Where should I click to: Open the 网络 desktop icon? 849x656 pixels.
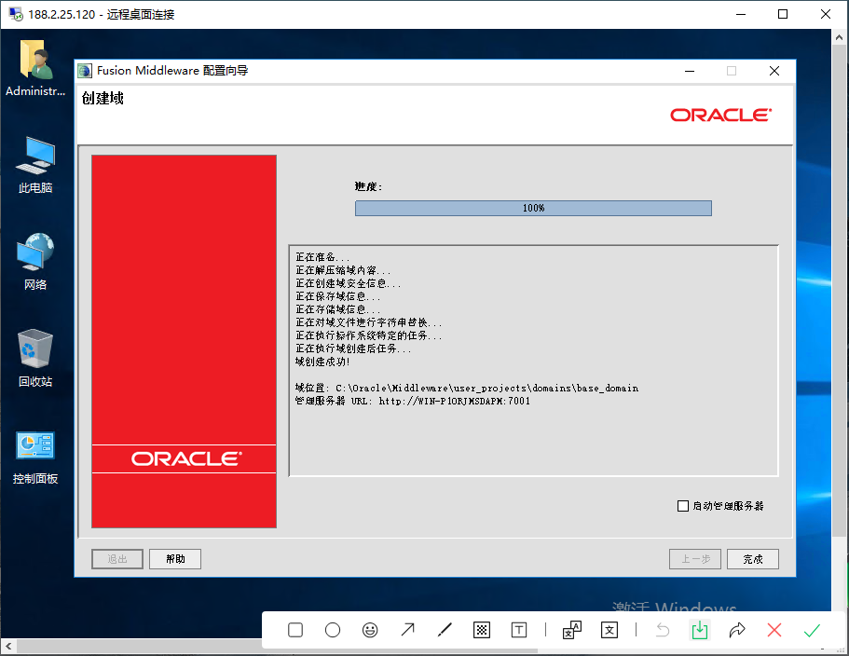pyautogui.click(x=35, y=262)
